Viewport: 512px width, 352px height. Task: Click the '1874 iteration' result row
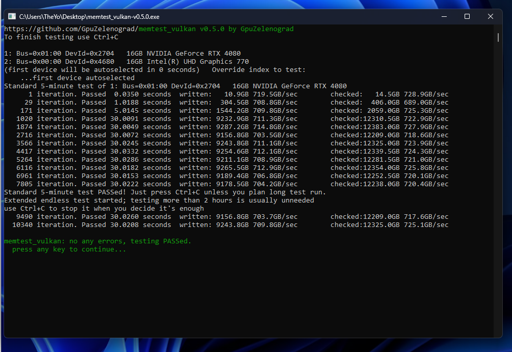233,127
